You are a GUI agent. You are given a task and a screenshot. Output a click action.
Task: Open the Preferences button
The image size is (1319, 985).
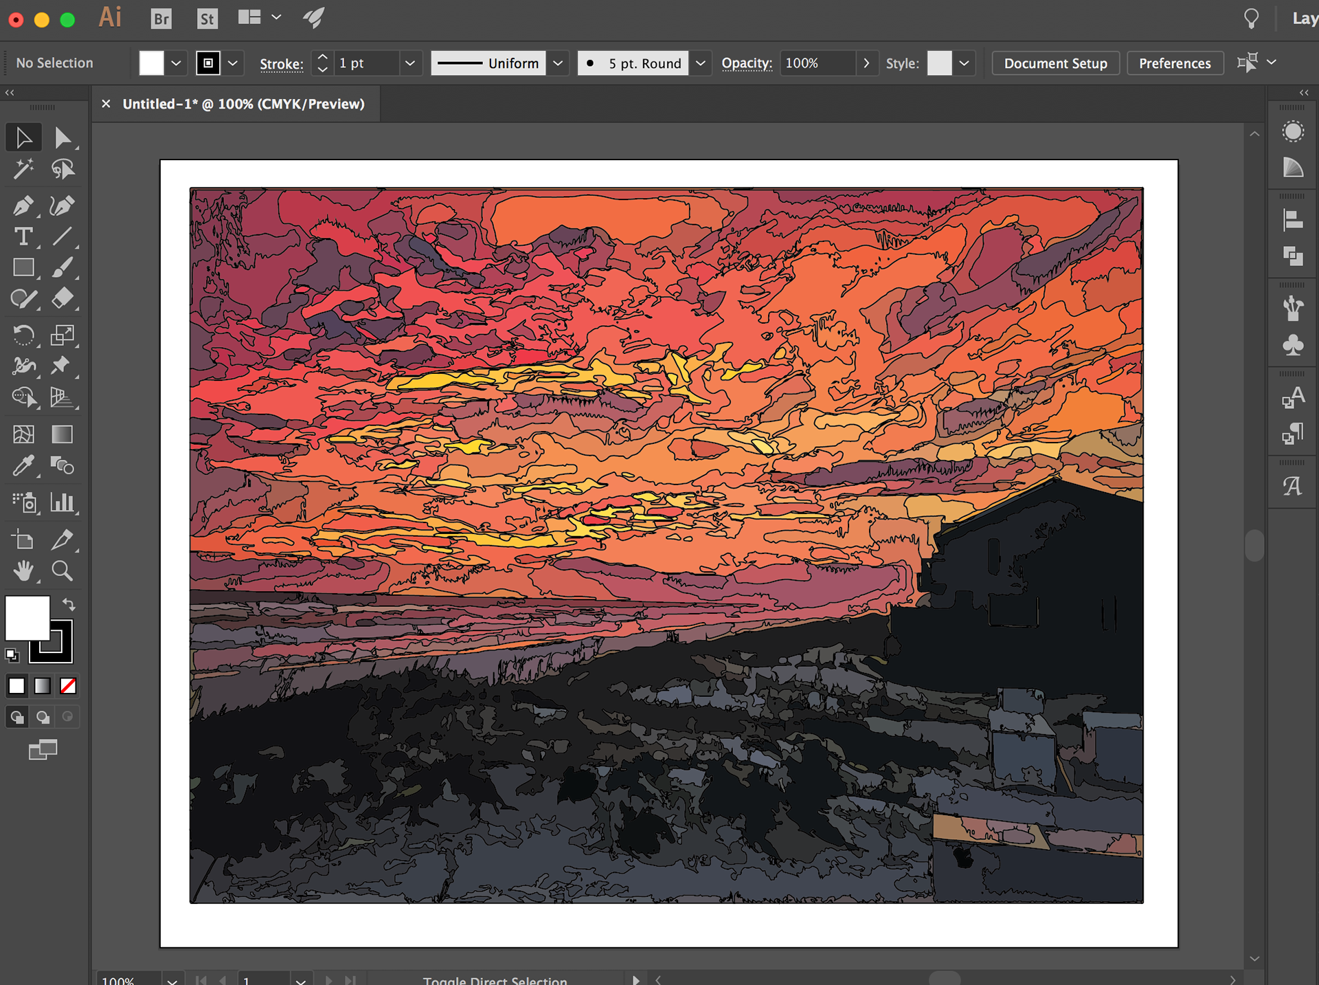(x=1175, y=63)
